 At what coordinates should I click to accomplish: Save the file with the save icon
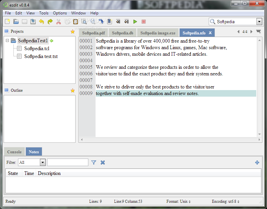pyautogui.click(x=33, y=22)
